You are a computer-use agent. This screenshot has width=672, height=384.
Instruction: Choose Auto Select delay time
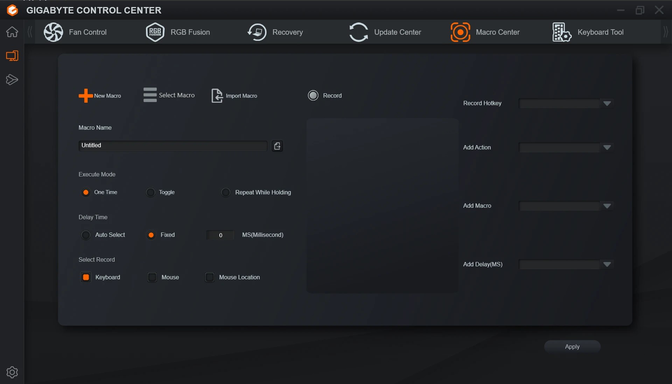[x=86, y=235]
